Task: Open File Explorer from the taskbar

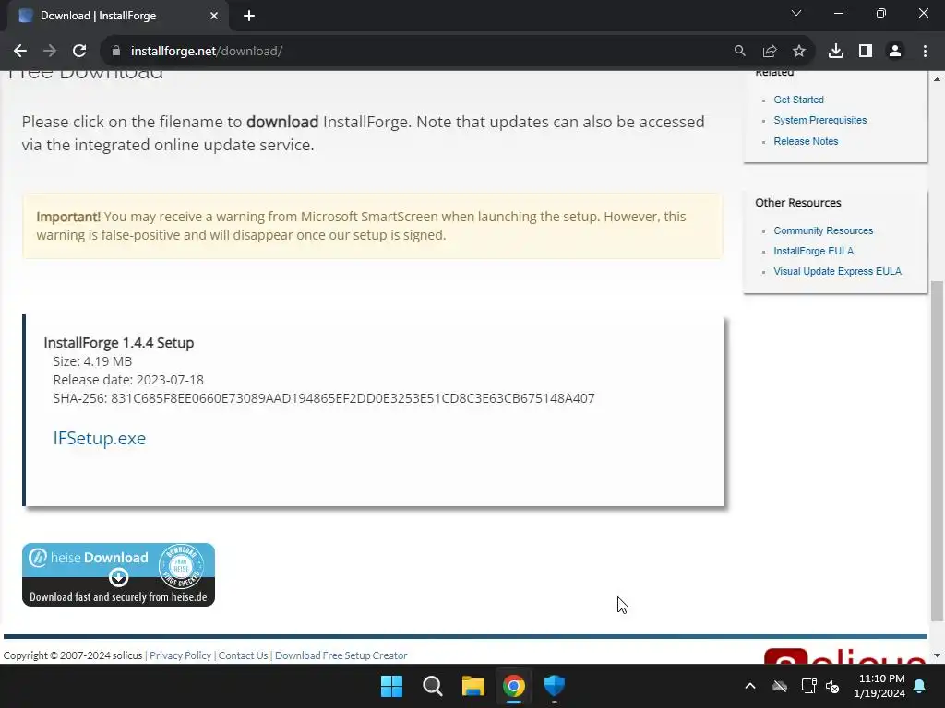Action: click(473, 686)
